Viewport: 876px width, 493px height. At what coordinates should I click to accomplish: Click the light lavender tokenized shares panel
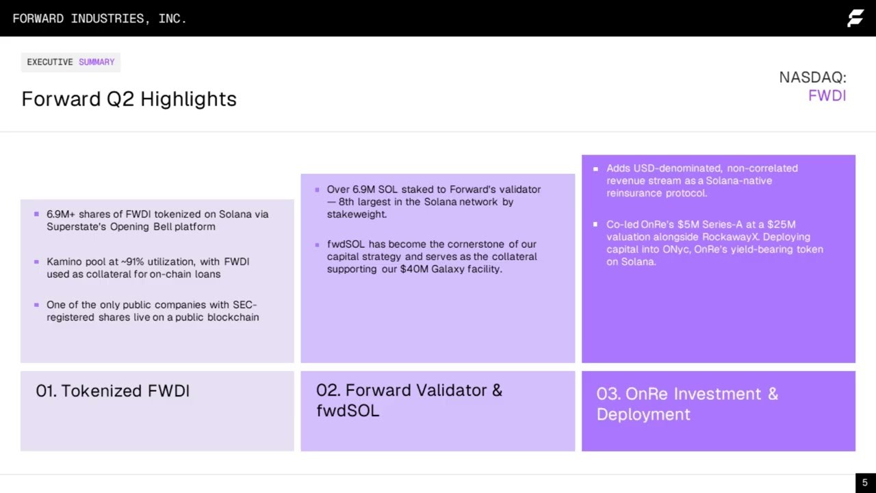(157, 281)
